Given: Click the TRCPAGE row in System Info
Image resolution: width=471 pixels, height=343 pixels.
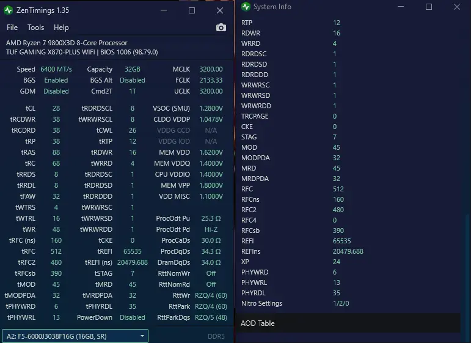Looking at the screenshot, I should coord(348,116).
